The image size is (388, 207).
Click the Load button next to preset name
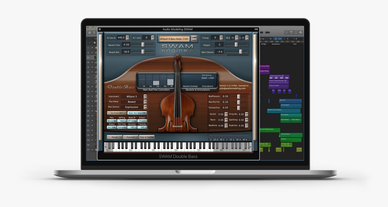[x=194, y=37]
